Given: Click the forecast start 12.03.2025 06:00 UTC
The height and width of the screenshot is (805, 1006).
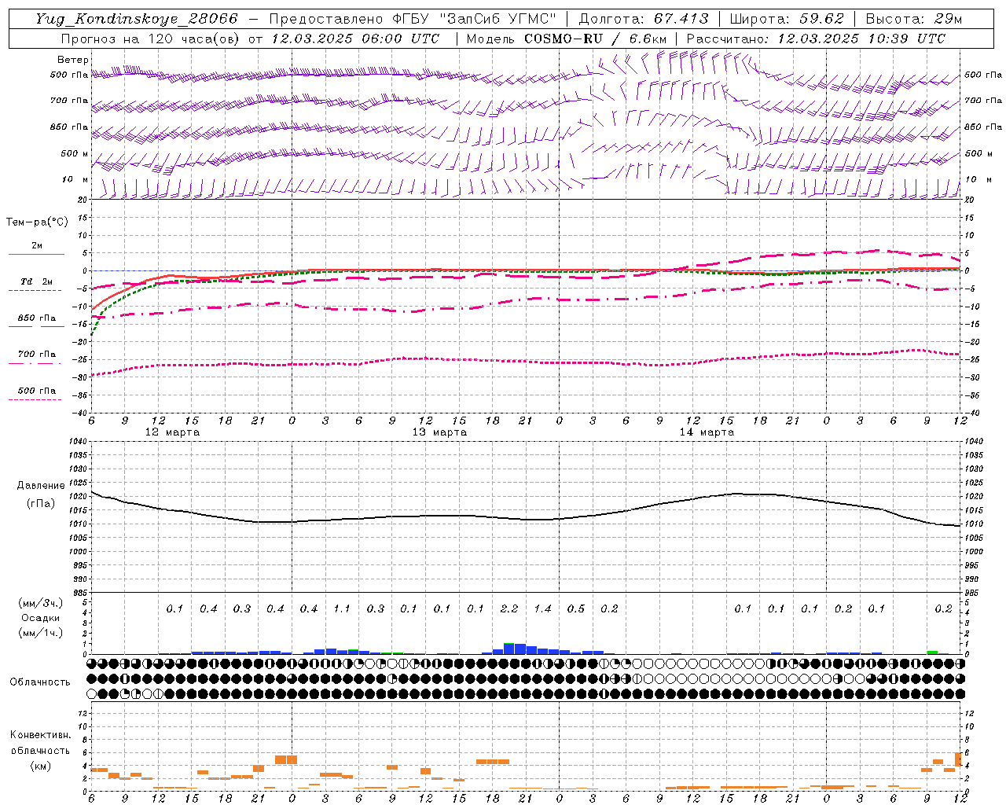Looking at the screenshot, I should (355, 39).
